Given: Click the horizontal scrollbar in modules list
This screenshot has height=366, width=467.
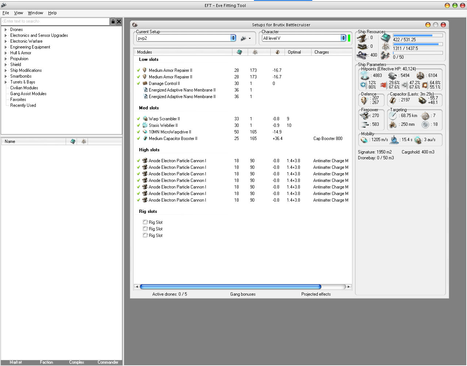Looking at the screenshot, I should 231,287.
